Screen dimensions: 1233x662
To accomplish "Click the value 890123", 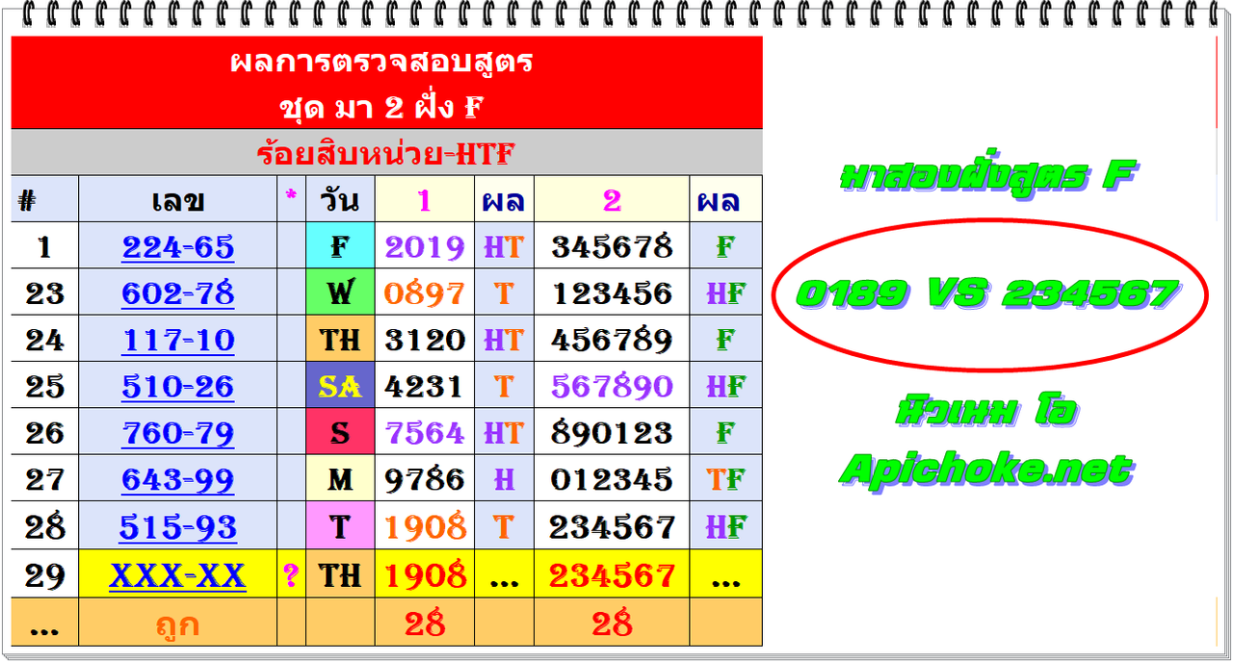I will (612, 433).
